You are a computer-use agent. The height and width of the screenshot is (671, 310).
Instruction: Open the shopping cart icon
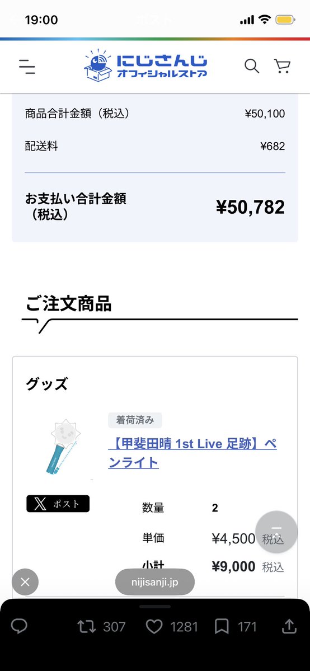click(x=282, y=67)
